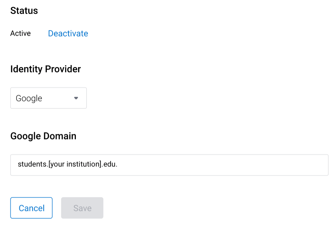The height and width of the screenshot is (232, 336).
Task: Click the Active status label
Action: [20, 34]
